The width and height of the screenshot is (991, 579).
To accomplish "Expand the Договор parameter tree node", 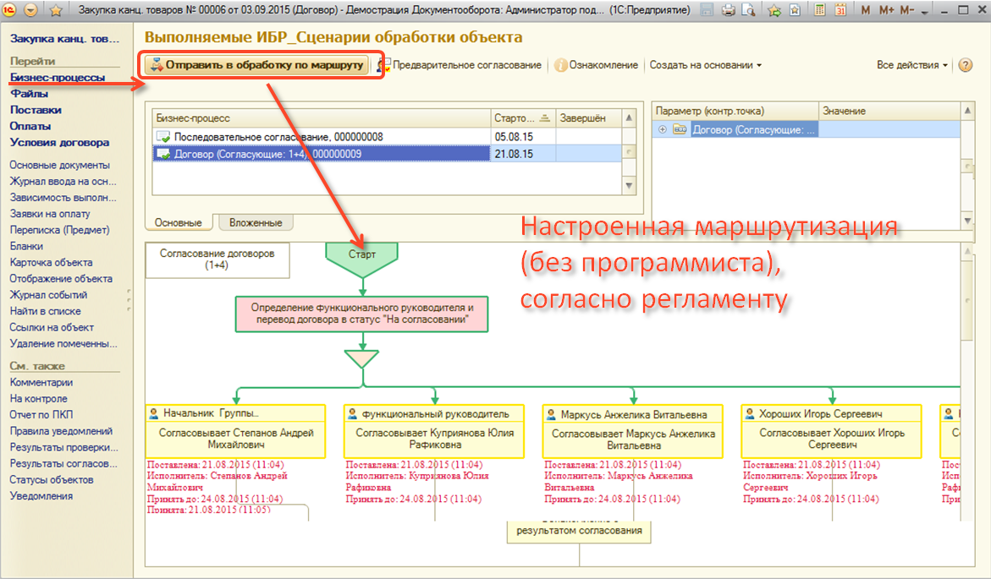I will (663, 129).
